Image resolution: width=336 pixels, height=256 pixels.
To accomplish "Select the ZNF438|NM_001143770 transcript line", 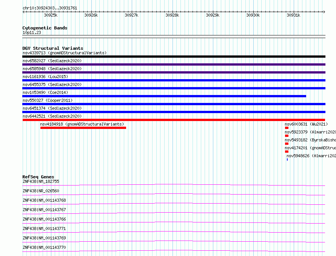I will 174,251.
